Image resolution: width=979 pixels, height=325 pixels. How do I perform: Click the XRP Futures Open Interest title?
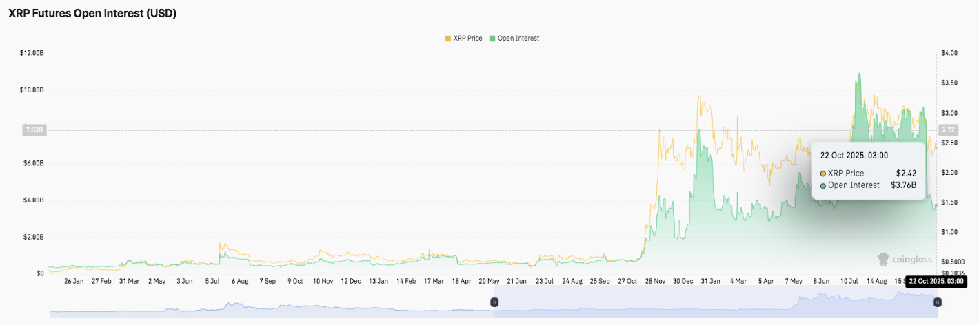92,13
